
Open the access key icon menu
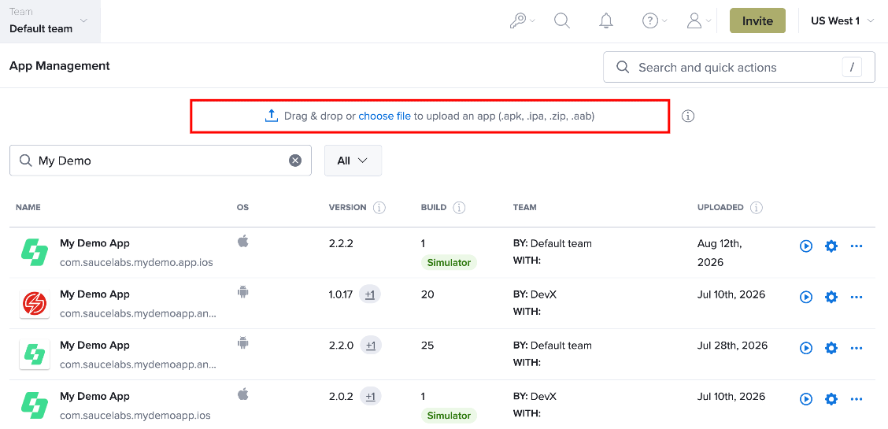tap(522, 21)
